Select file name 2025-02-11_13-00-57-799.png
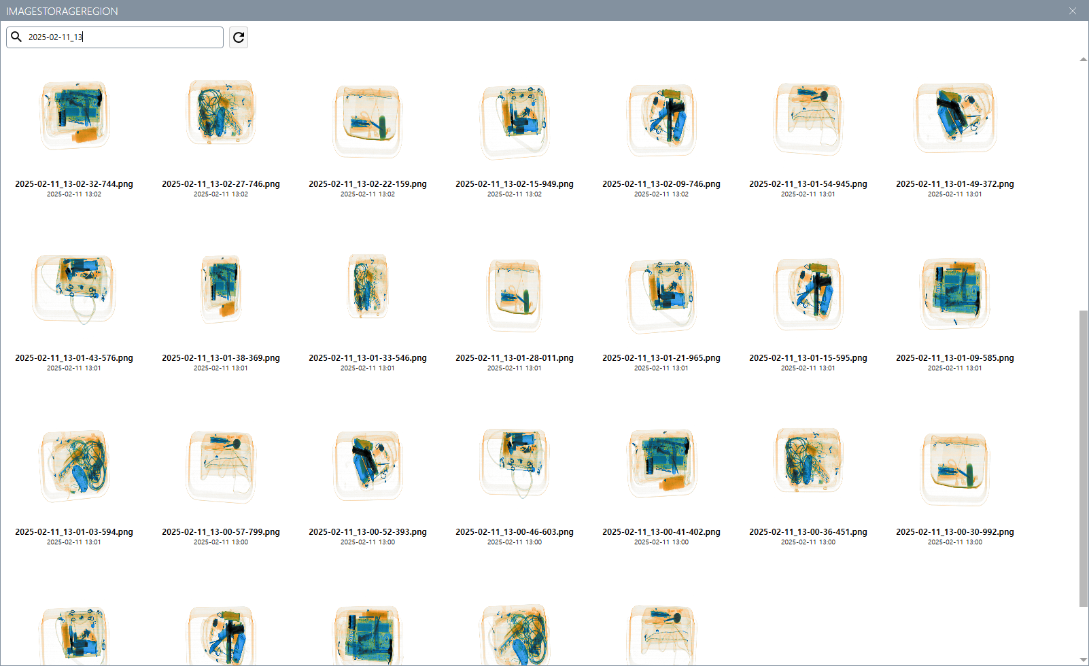1089x666 pixels. pos(221,532)
